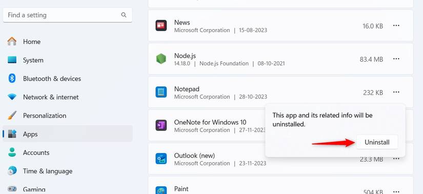423x194 pixels.
Task: Focus the Find a setting search box
Action: 68,15
